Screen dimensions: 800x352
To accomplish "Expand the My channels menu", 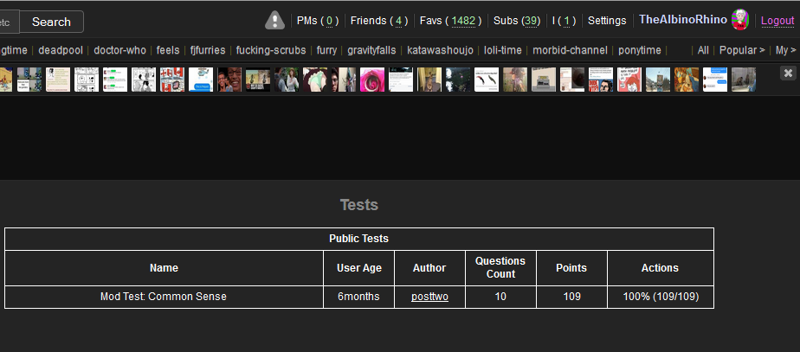I will click(784, 50).
